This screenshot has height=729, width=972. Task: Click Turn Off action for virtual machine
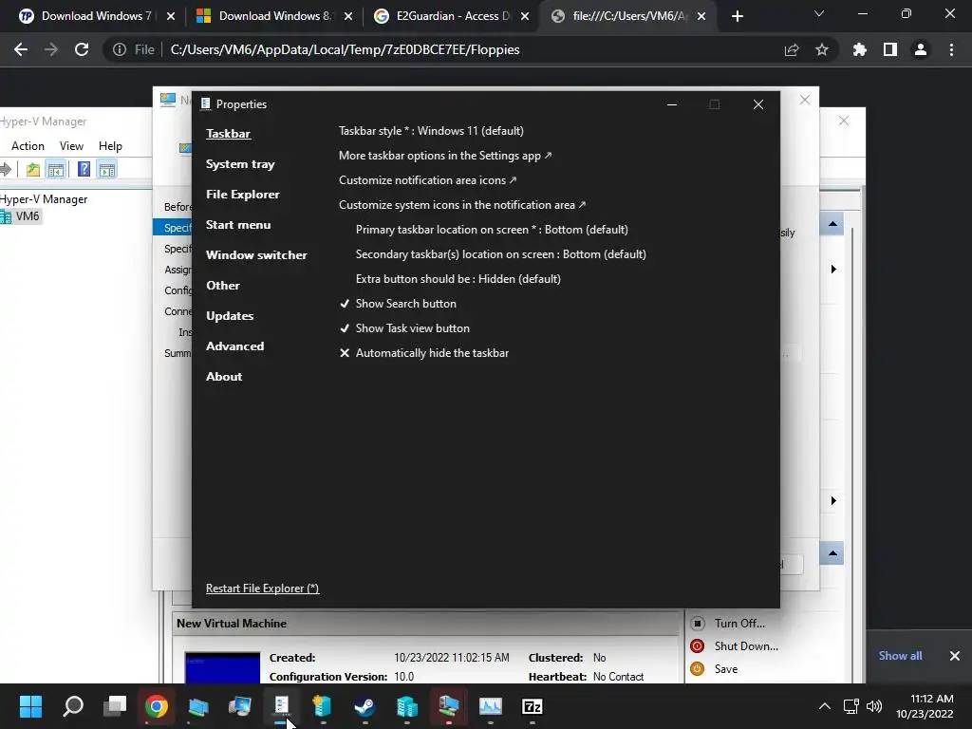click(x=738, y=623)
